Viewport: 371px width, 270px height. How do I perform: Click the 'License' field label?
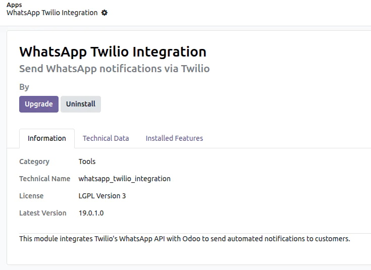click(x=31, y=196)
